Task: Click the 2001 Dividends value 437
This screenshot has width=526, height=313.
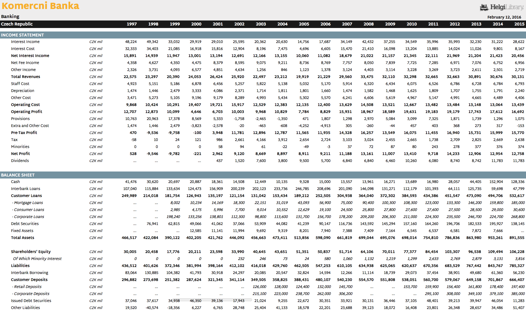Action: (219, 161)
